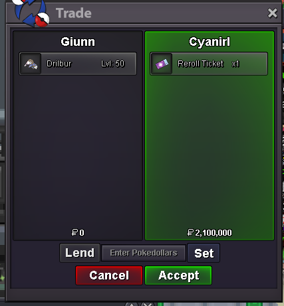Accept the trade with the green button
284x306 pixels.
point(178,275)
